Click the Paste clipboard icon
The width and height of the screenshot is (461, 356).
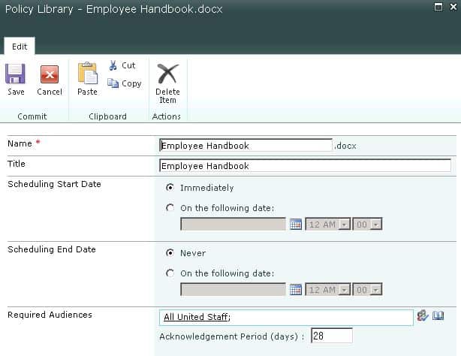pos(87,74)
